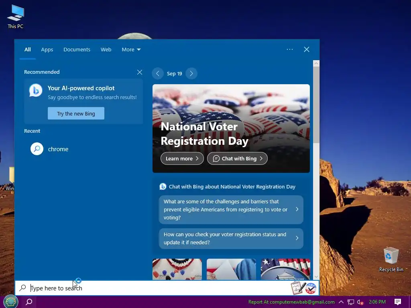411x308 pixels.
Task: Go to next day arrow
Action: (191, 74)
